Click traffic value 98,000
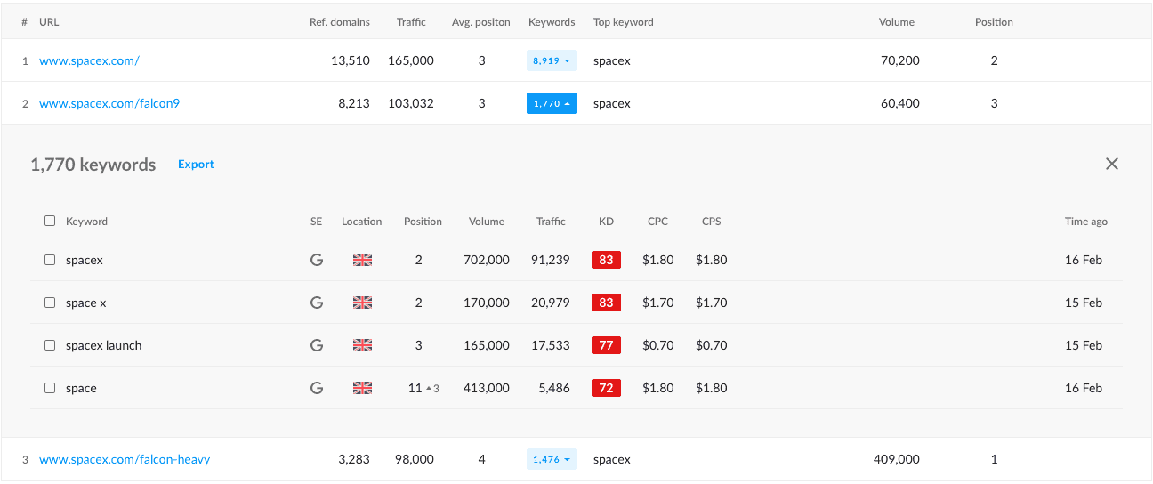The height and width of the screenshot is (484, 1153). coord(415,459)
